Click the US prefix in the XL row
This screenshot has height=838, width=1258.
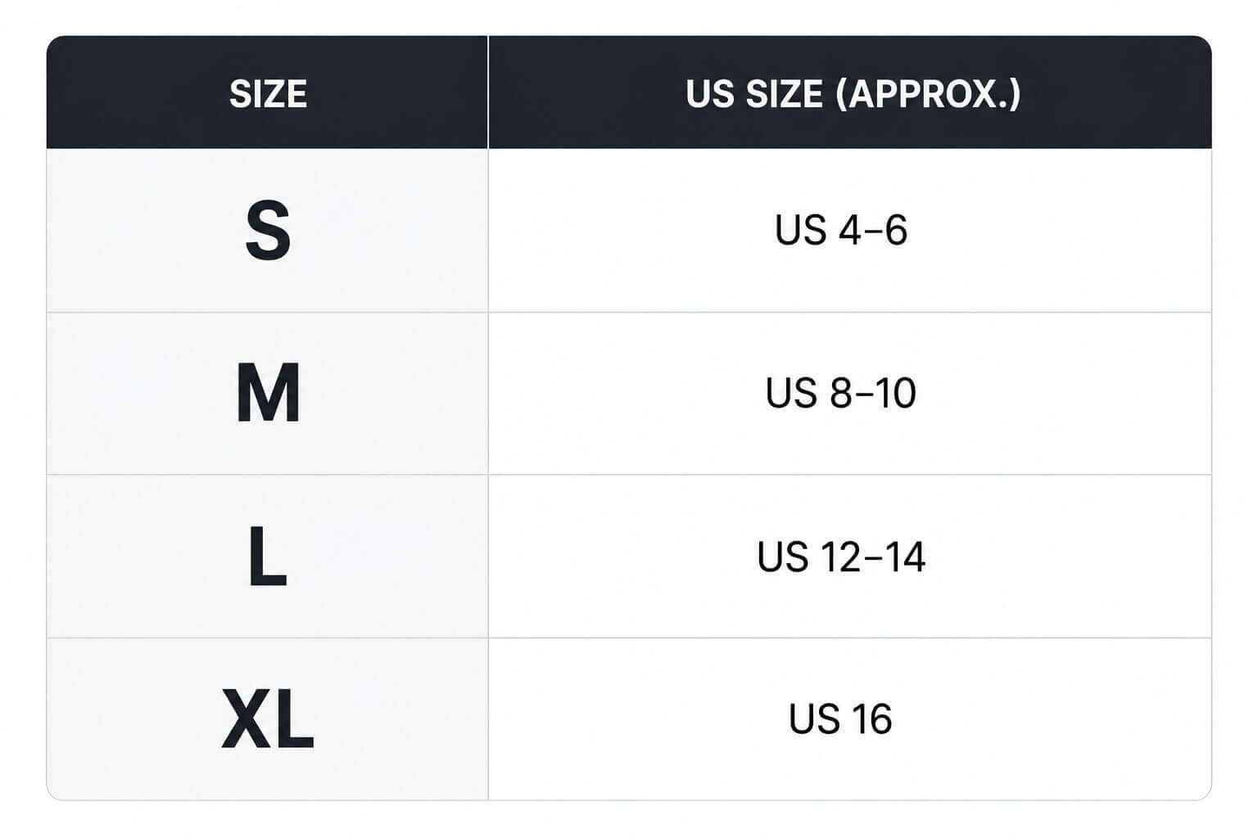[x=815, y=719]
